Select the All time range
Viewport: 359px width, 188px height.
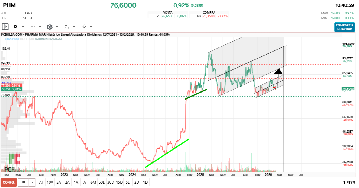41,182
